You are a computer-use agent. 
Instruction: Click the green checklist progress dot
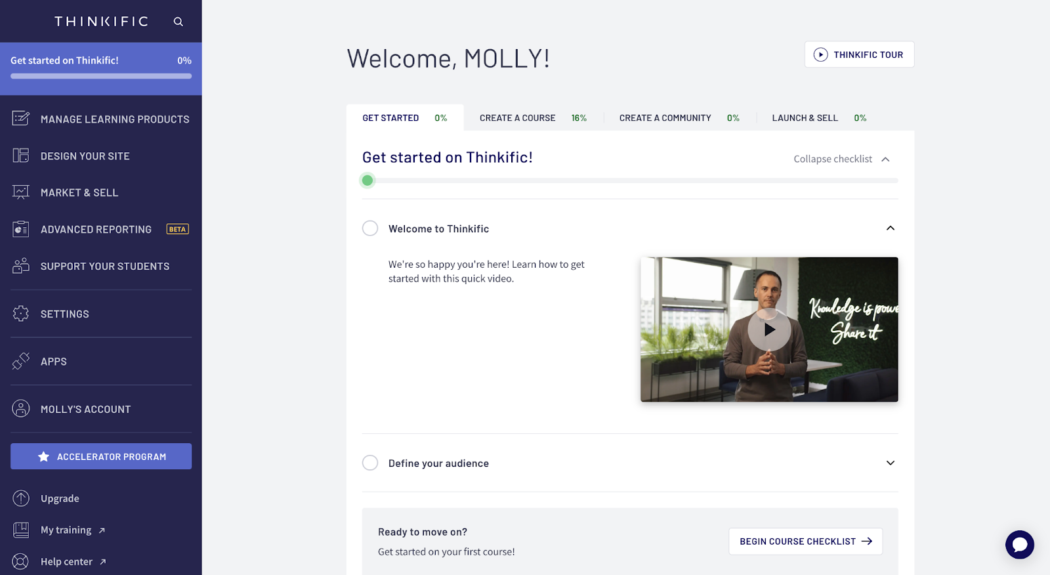point(367,180)
